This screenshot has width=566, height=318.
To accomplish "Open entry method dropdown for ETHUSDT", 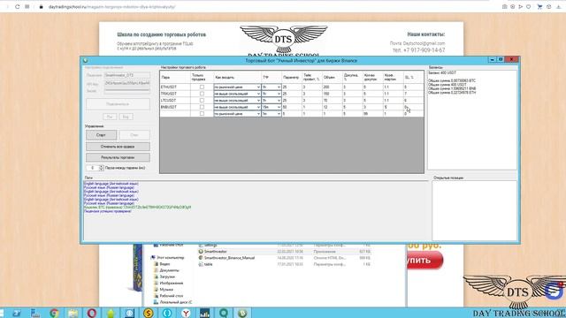I will 237,87.
